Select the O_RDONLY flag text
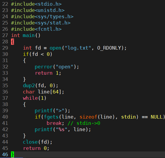This screenshot has height=158, width=165. pos(109,48)
